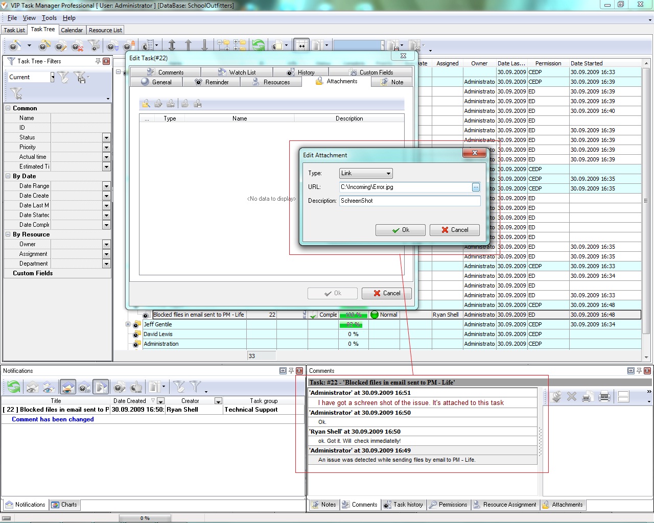The height and width of the screenshot is (523, 654).
Task: Click the refresh icon in Notifications toolbar
Action: coord(14,387)
